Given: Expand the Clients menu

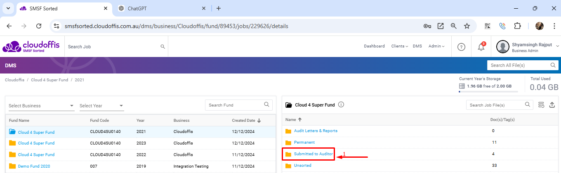Looking at the screenshot, I should [x=400, y=46].
